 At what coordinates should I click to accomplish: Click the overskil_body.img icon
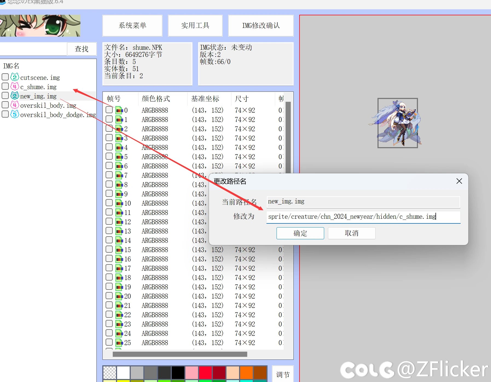tap(14, 105)
